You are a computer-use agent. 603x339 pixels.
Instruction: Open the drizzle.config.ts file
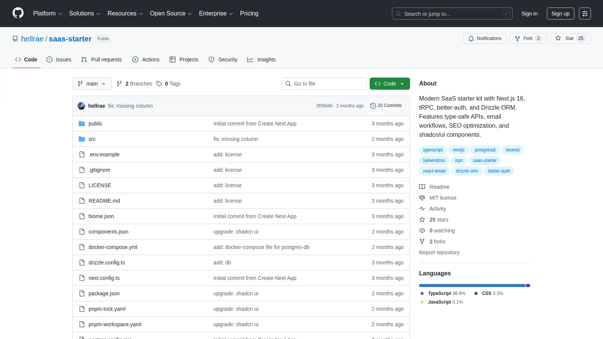(x=107, y=263)
